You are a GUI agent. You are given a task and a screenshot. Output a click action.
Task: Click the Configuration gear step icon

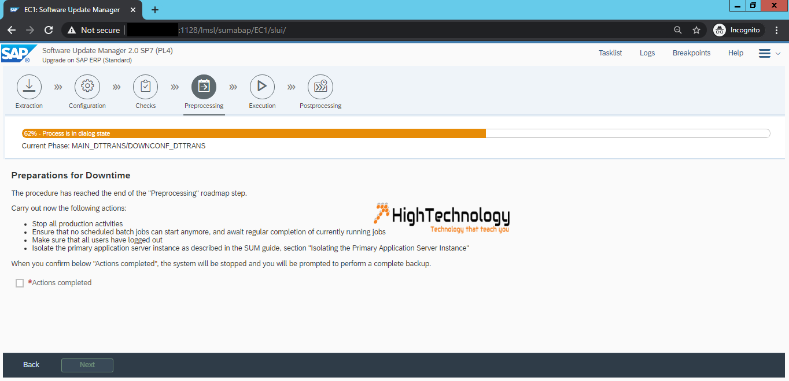(87, 87)
